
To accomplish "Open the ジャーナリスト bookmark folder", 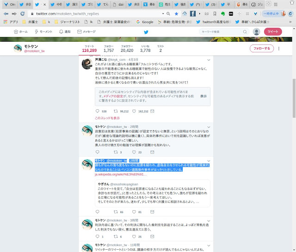I will (68, 22).
